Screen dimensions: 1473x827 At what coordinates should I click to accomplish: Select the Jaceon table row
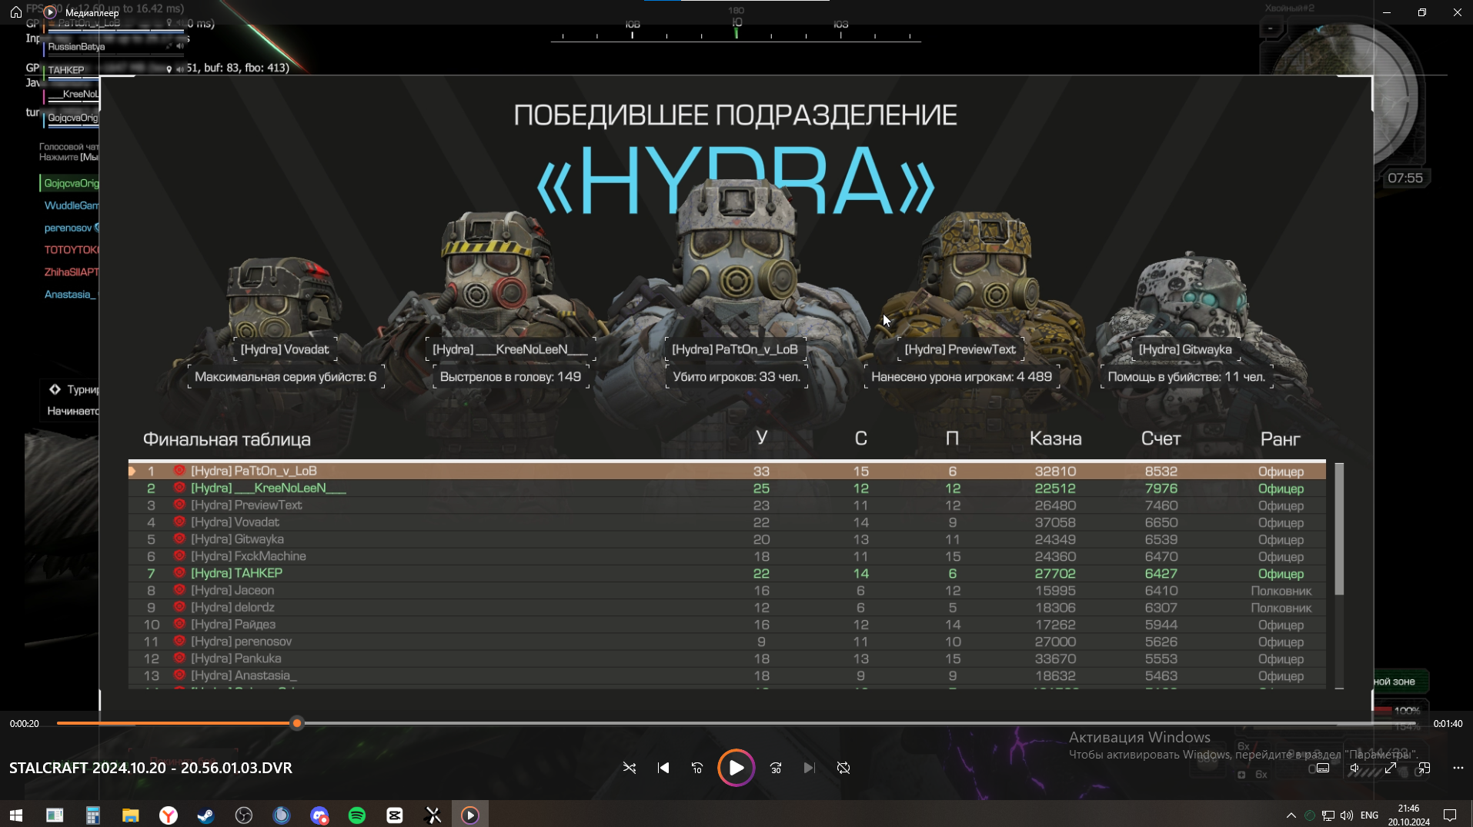(x=727, y=590)
